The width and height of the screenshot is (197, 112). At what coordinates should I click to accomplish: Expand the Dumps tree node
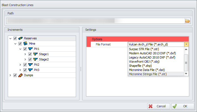tap(10, 75)
